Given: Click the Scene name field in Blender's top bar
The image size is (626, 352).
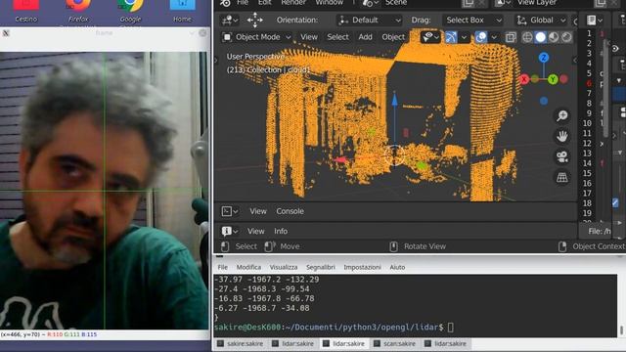Looking at the screenshot, I should (420, 3).
